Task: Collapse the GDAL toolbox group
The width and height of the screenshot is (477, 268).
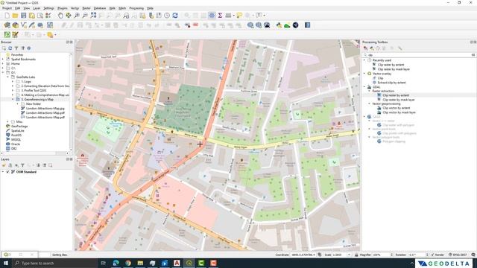Action: (364, 87)
